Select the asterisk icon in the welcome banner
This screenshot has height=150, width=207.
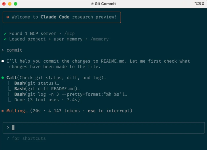[x=8, y=17]
